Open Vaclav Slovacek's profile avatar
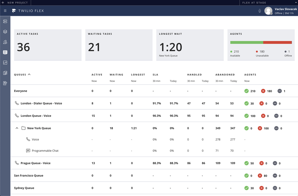This screenshot has height=196, width=298. coord(268,11)
